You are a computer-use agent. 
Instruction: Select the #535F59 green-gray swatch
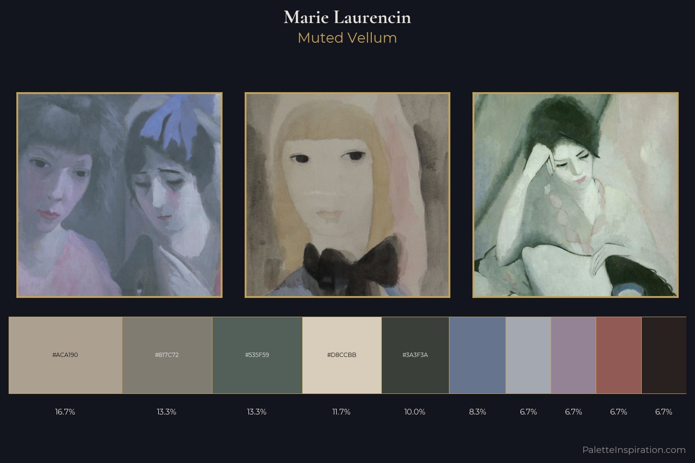coord(257,355)
